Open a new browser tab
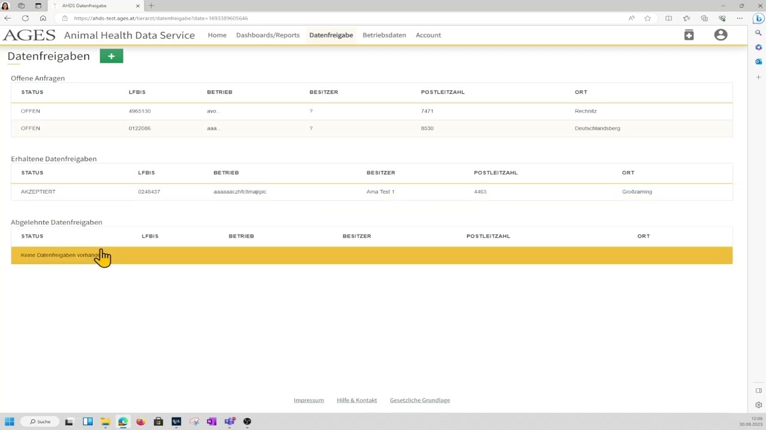766x430 pixels. (151, 6)
